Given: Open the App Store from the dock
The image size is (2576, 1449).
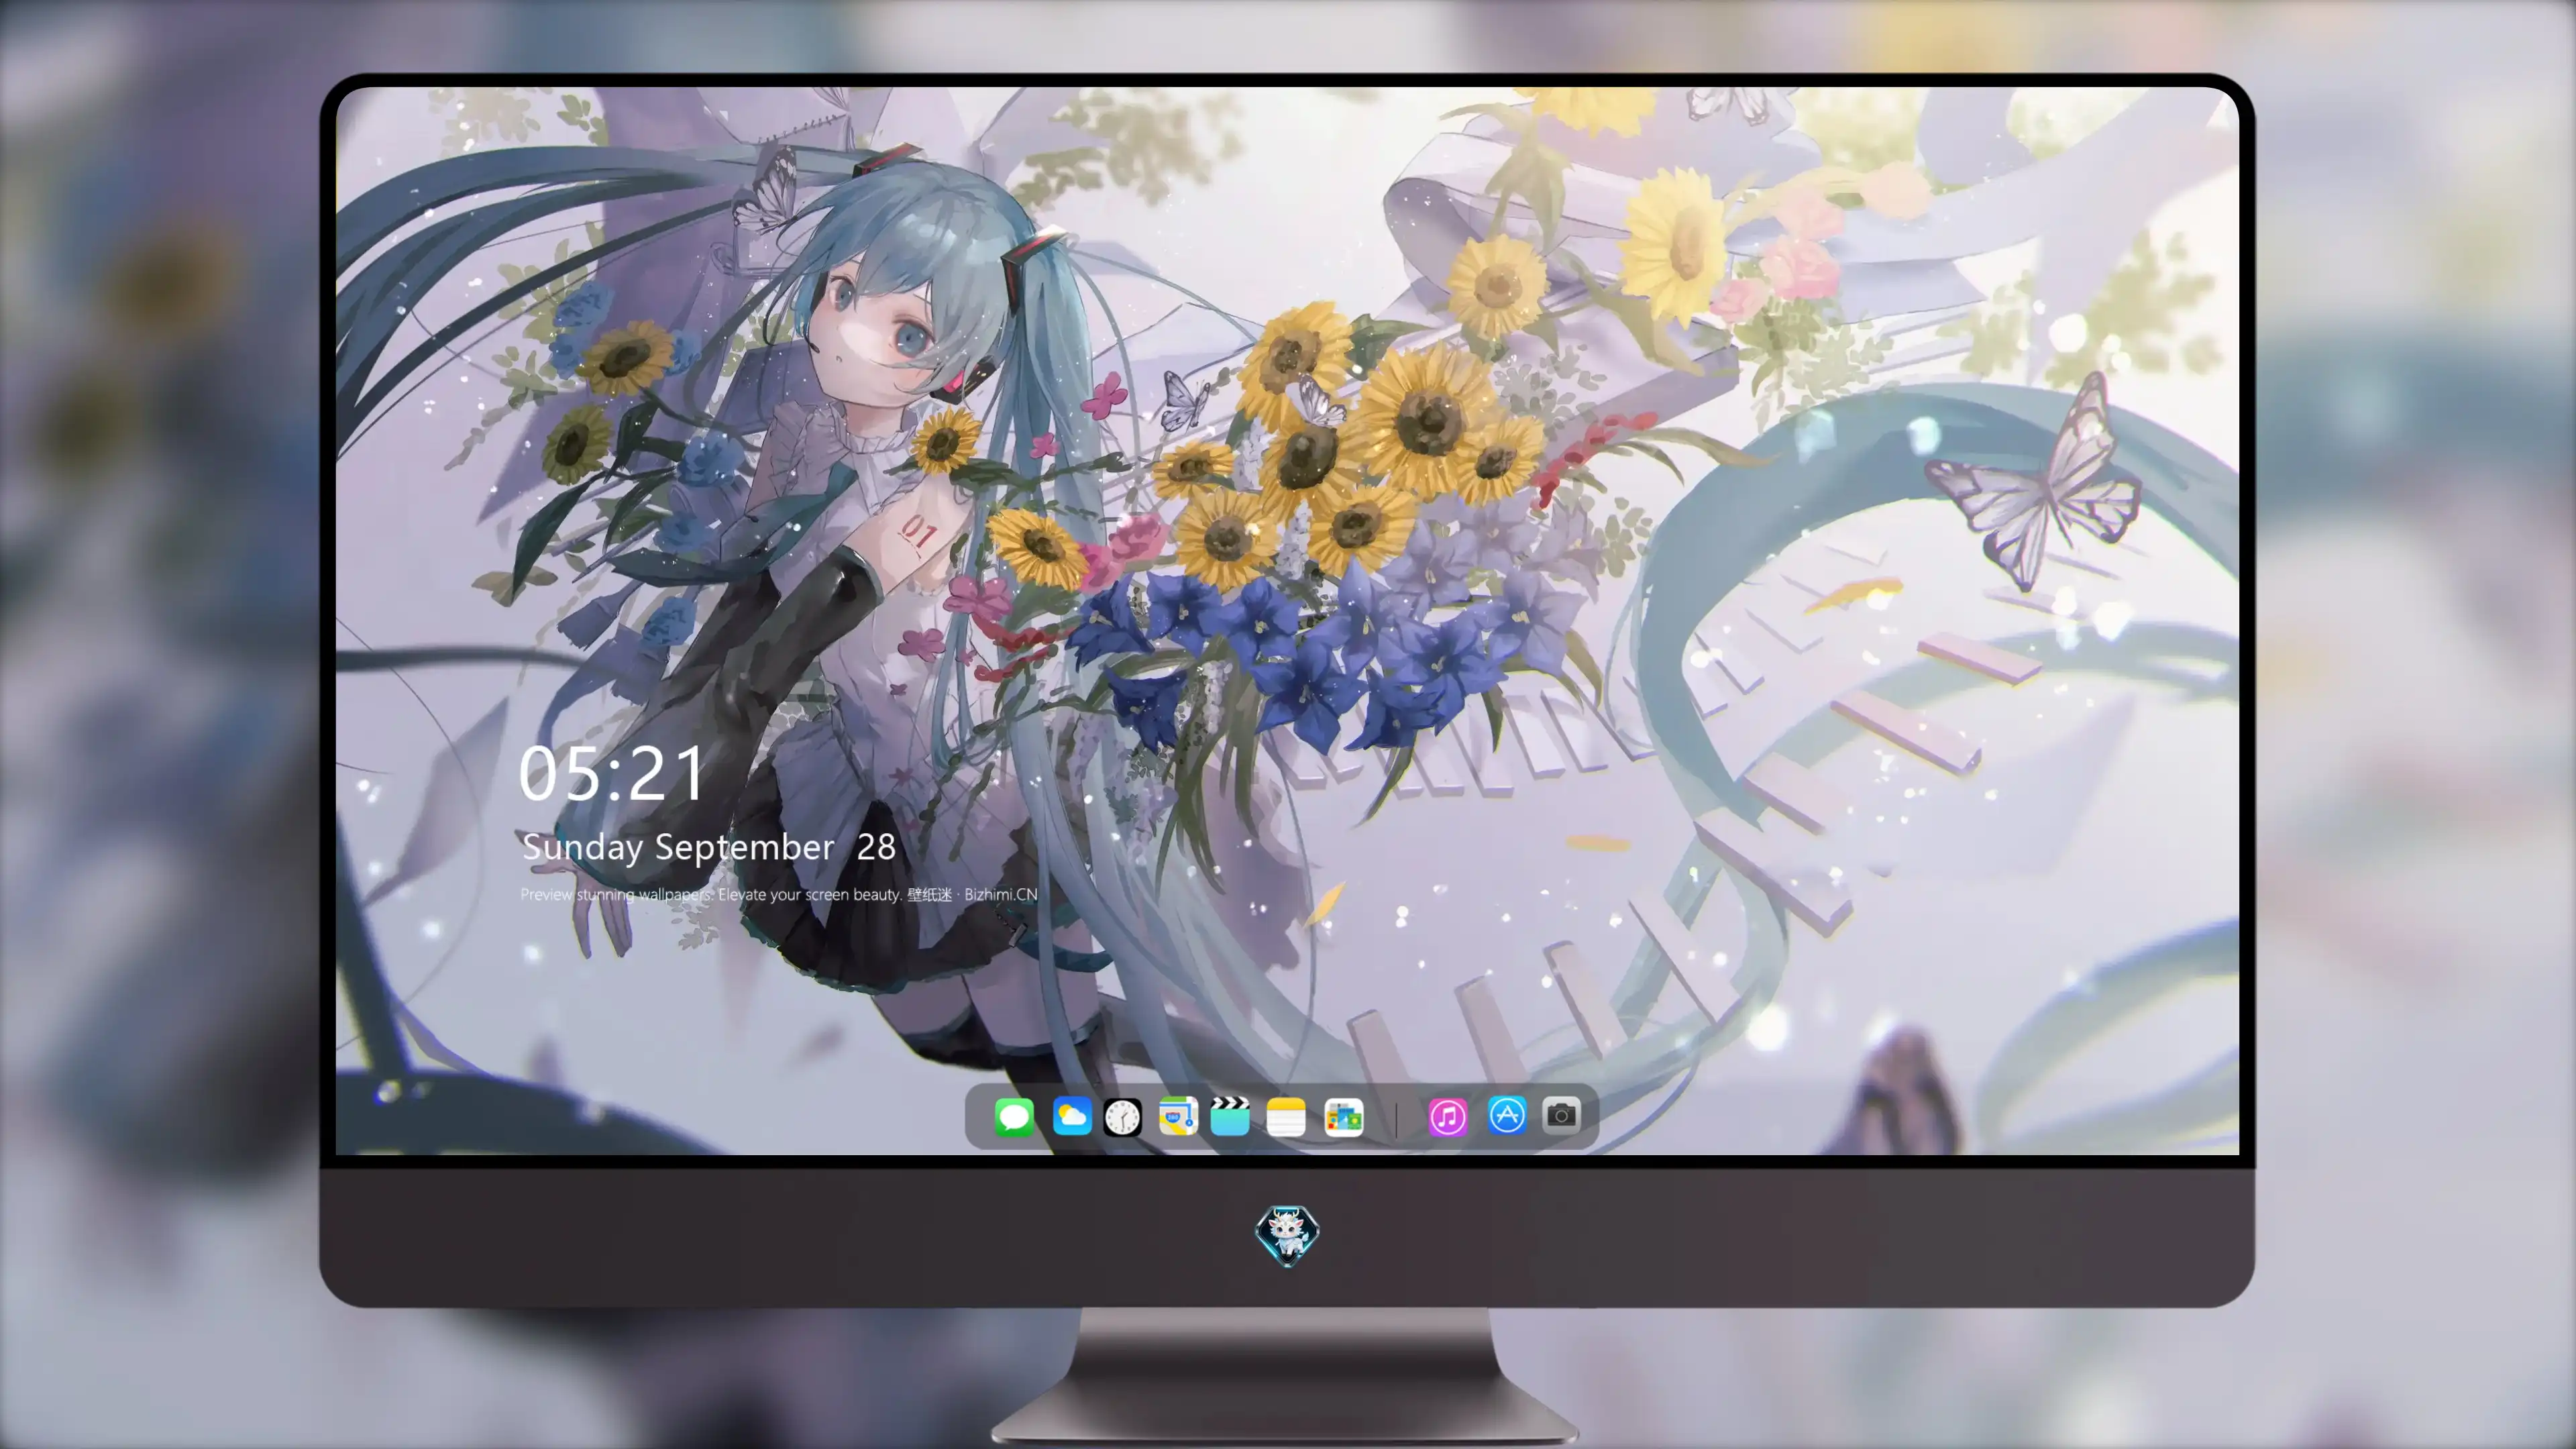Looking at the screenshot, I should (x=1507, y=1115).
